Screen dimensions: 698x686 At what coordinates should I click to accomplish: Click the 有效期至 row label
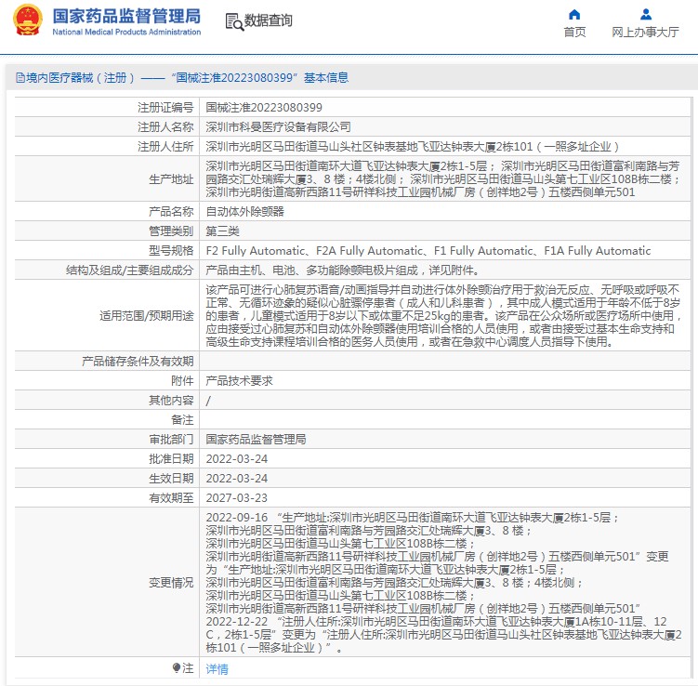[x=171, y=498]
